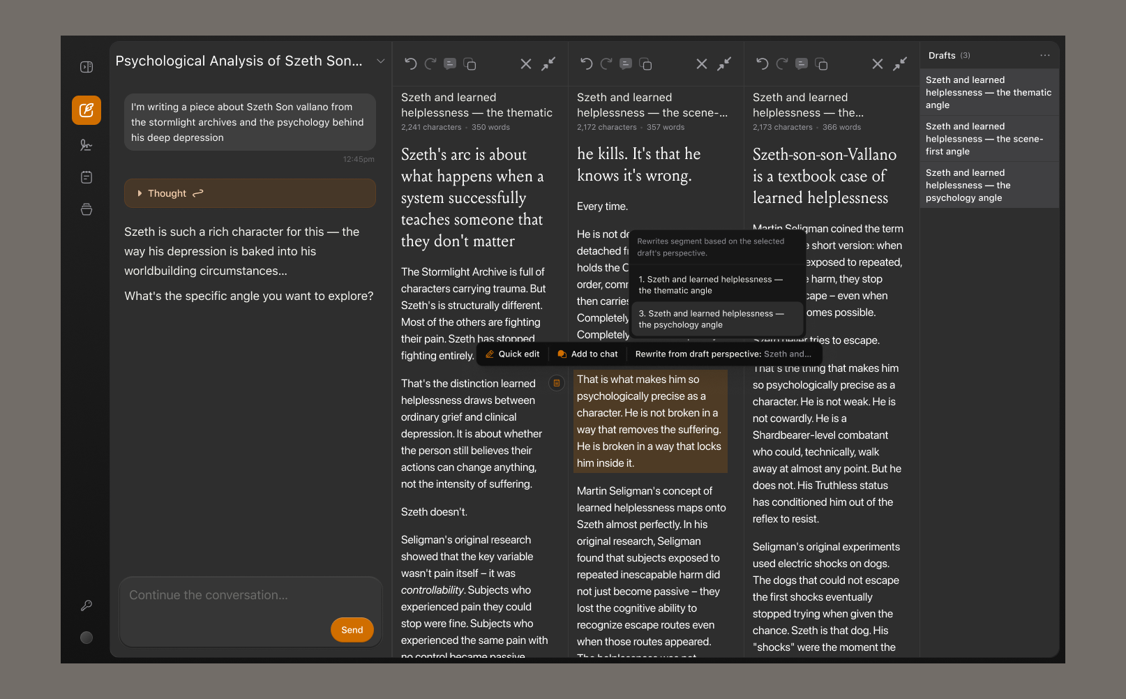This screenshot has height=699, width=1126.
Task: Open the key icon in left sidebar
Action: (87, 606)
